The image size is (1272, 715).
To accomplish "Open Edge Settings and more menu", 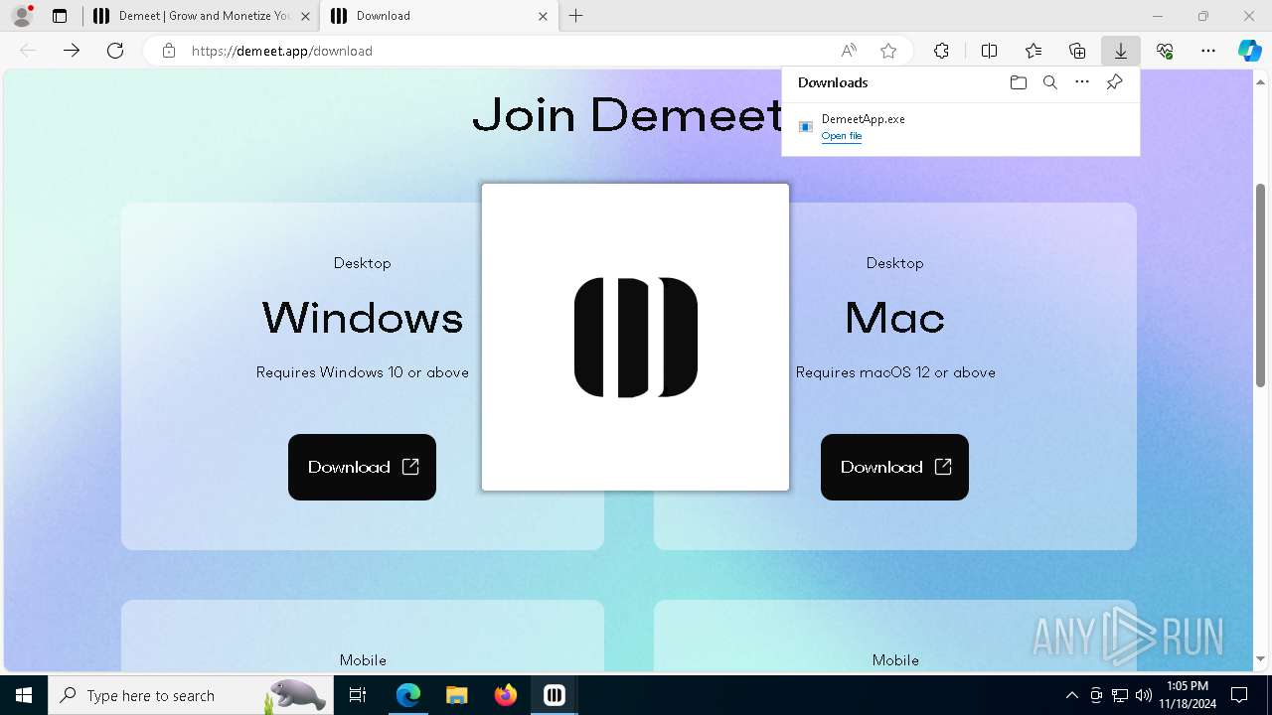I will click(x=1208, y=51).
